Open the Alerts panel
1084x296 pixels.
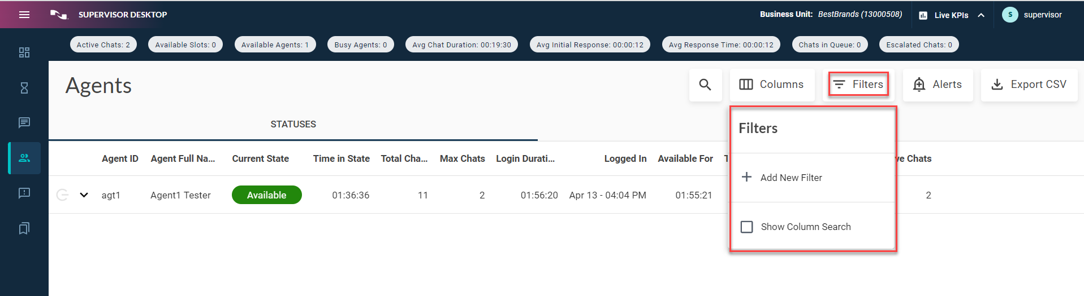(938, 85)
